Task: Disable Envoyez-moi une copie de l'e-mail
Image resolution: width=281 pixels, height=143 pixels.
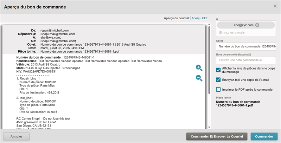Action: pos(218,80)
